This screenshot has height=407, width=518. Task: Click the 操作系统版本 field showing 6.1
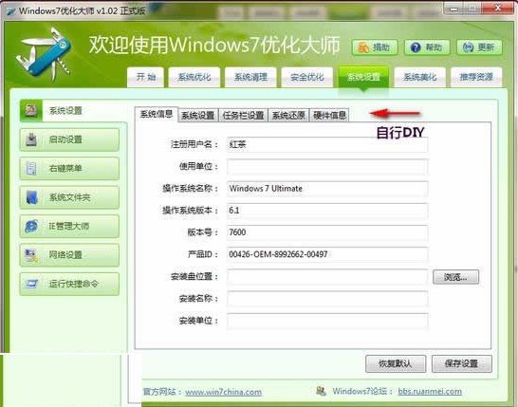(x=327, y=211)
